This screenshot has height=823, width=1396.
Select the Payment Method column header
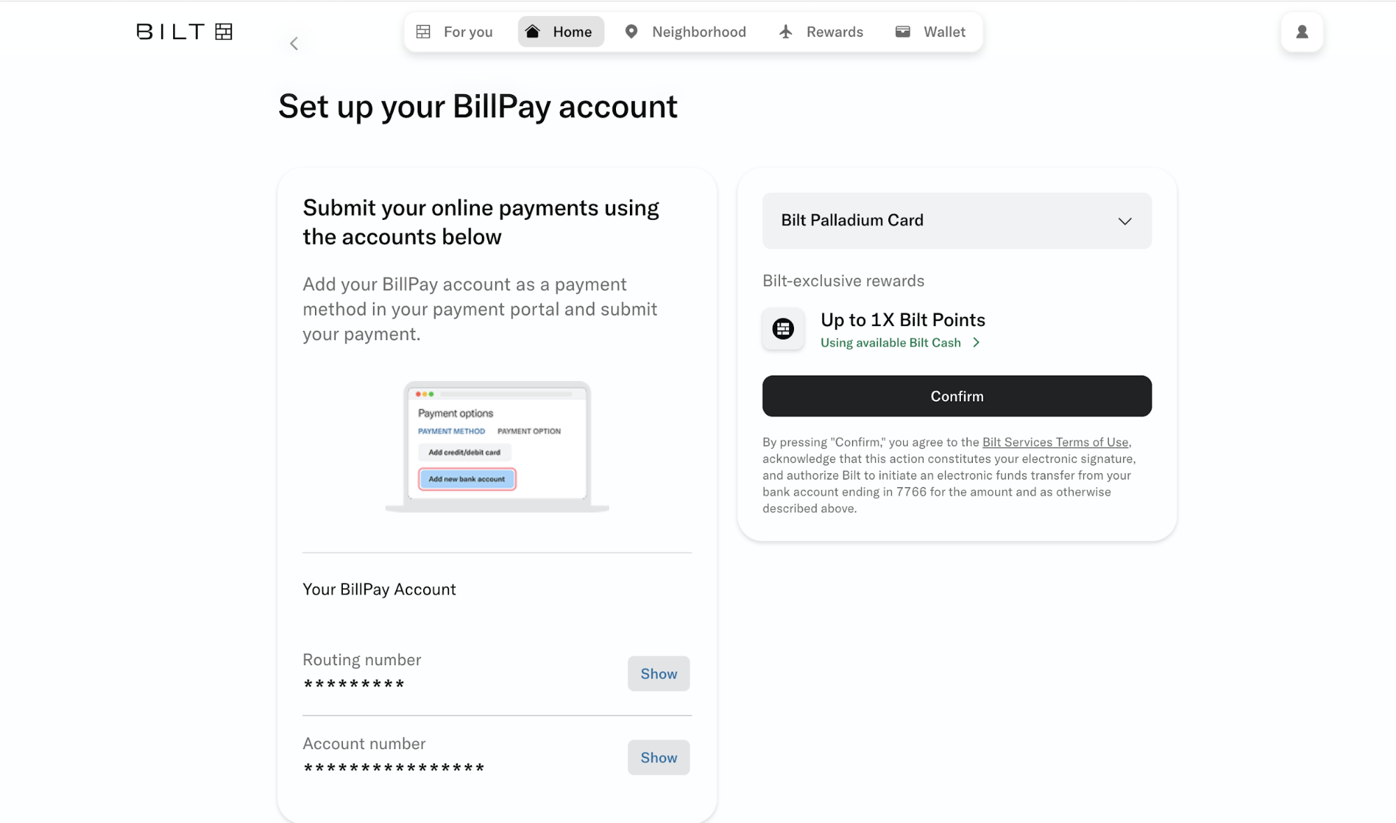450,431
